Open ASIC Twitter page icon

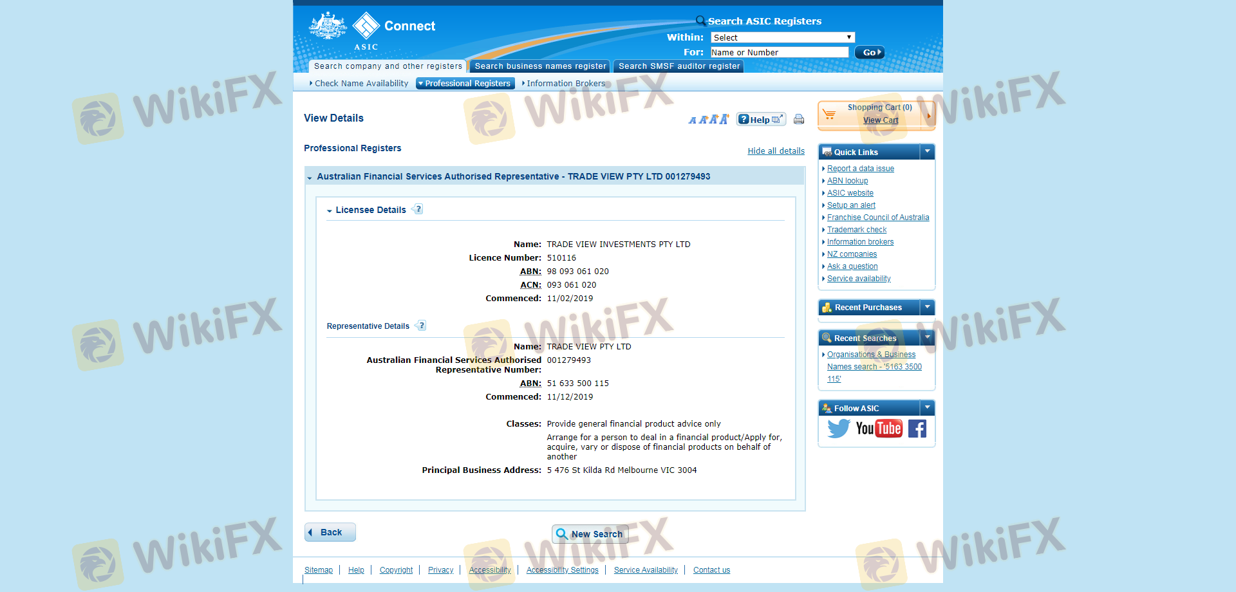[x=838, y=429]
